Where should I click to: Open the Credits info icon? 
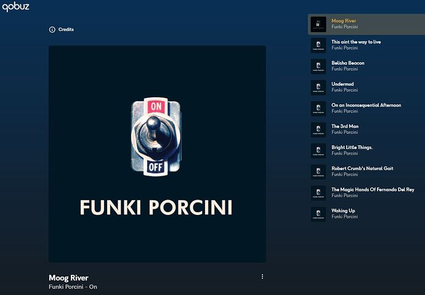(x=52, y=30)
